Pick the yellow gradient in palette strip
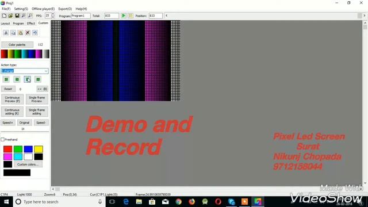368x207 pixels. tap(11, 53)
